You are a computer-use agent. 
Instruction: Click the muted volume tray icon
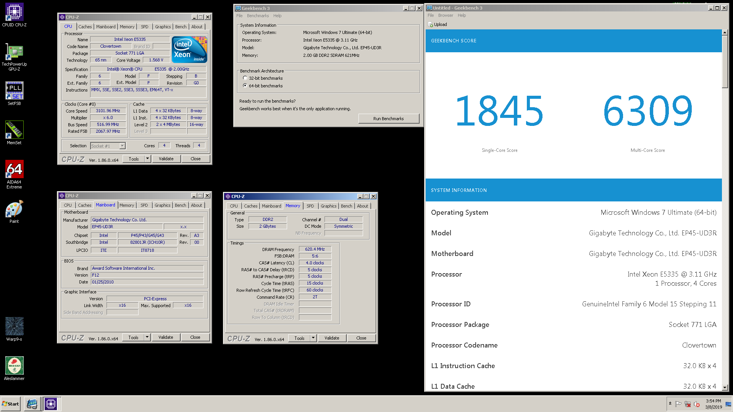pos(697,404)
